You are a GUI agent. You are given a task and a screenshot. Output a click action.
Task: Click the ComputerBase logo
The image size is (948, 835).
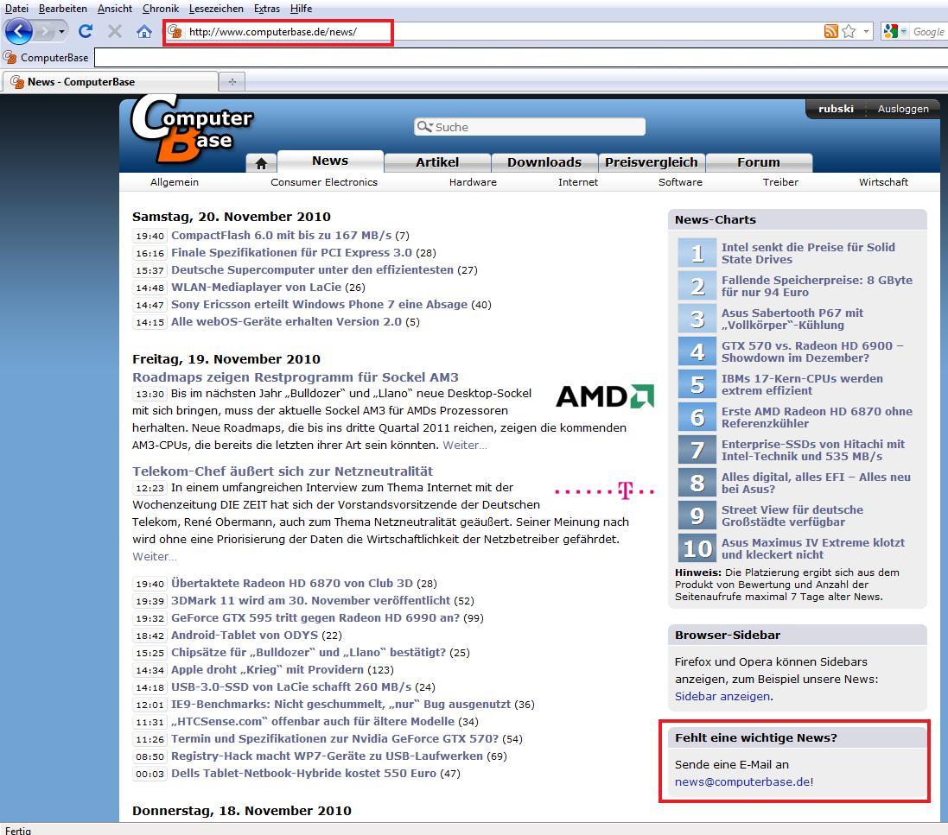pos(191,129)
